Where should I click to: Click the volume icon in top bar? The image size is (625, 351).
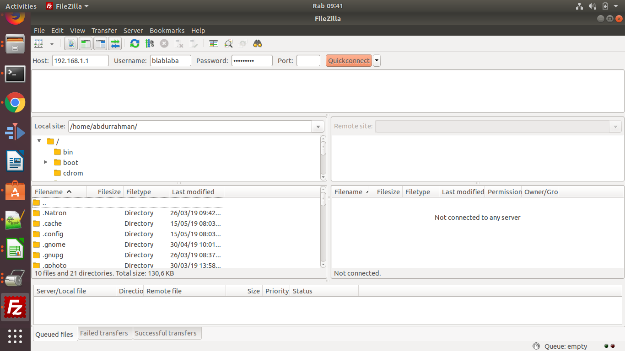[593, 6]
